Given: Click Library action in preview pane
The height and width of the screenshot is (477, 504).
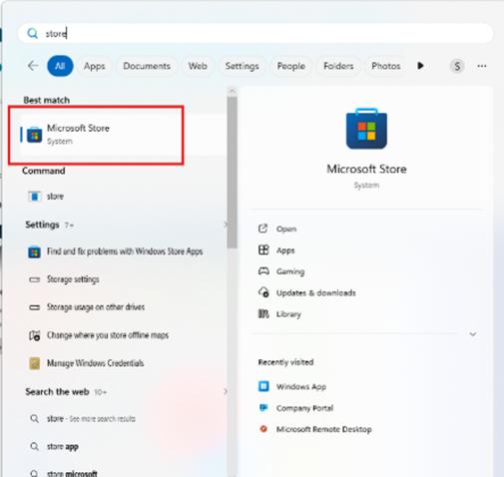Looking at the screenshot, I should coord(279,314).
